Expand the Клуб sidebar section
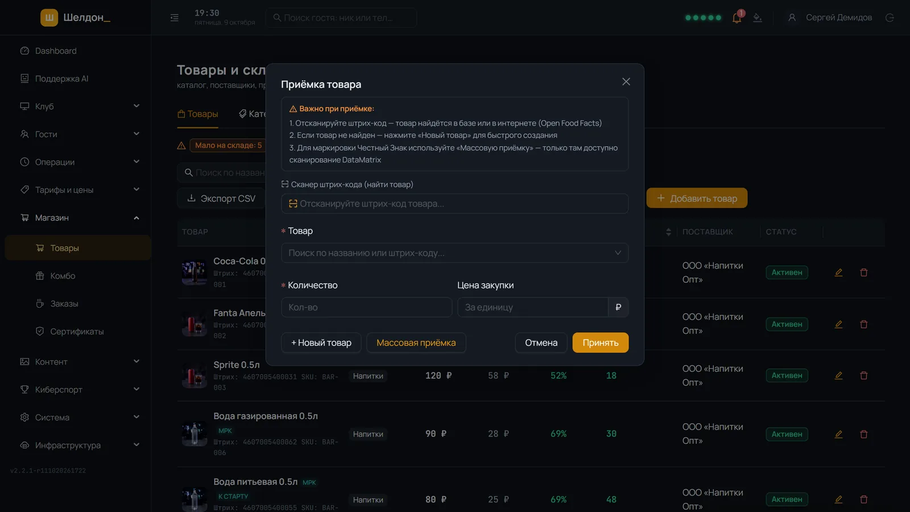This screenshot has width=910, height=512. point(78,106)
